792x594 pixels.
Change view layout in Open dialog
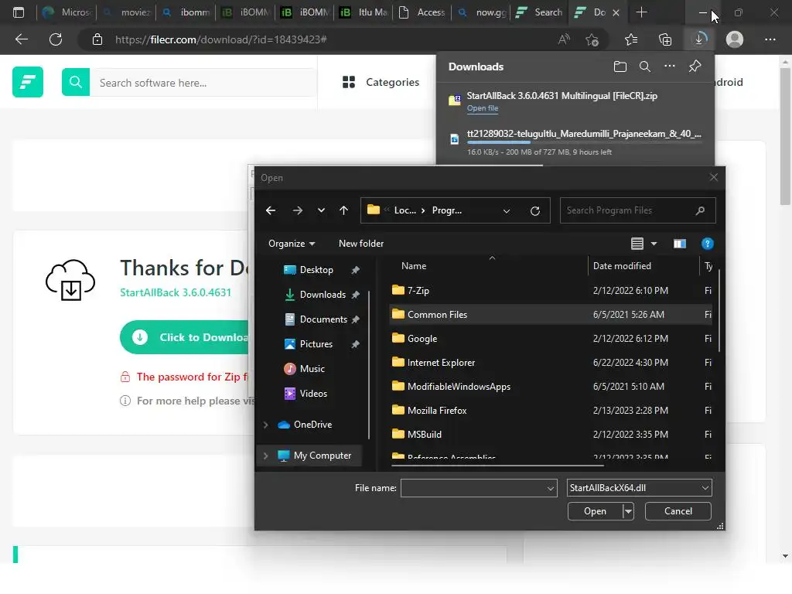(x=637, y=244)
